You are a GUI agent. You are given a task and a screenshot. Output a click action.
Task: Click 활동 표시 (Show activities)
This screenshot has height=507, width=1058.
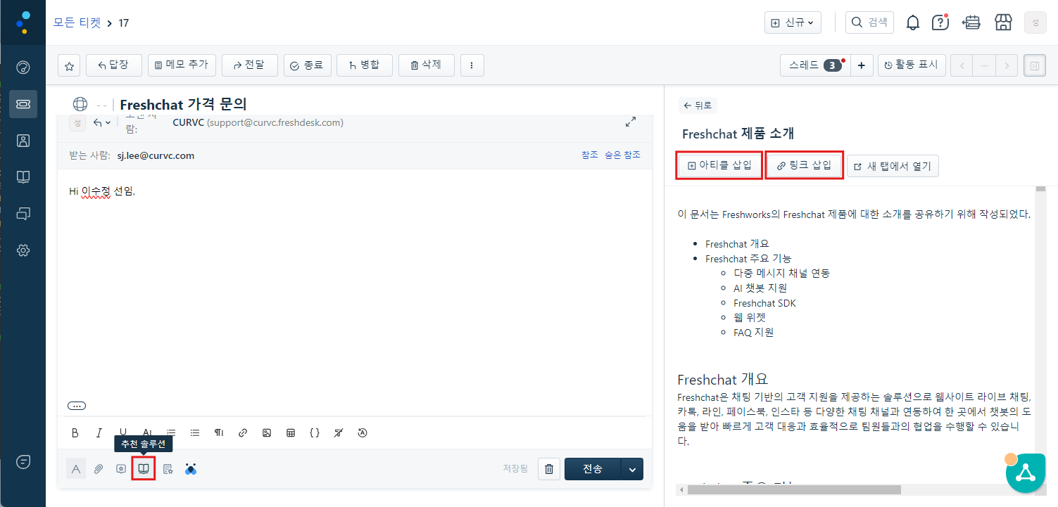click(911, 65)
